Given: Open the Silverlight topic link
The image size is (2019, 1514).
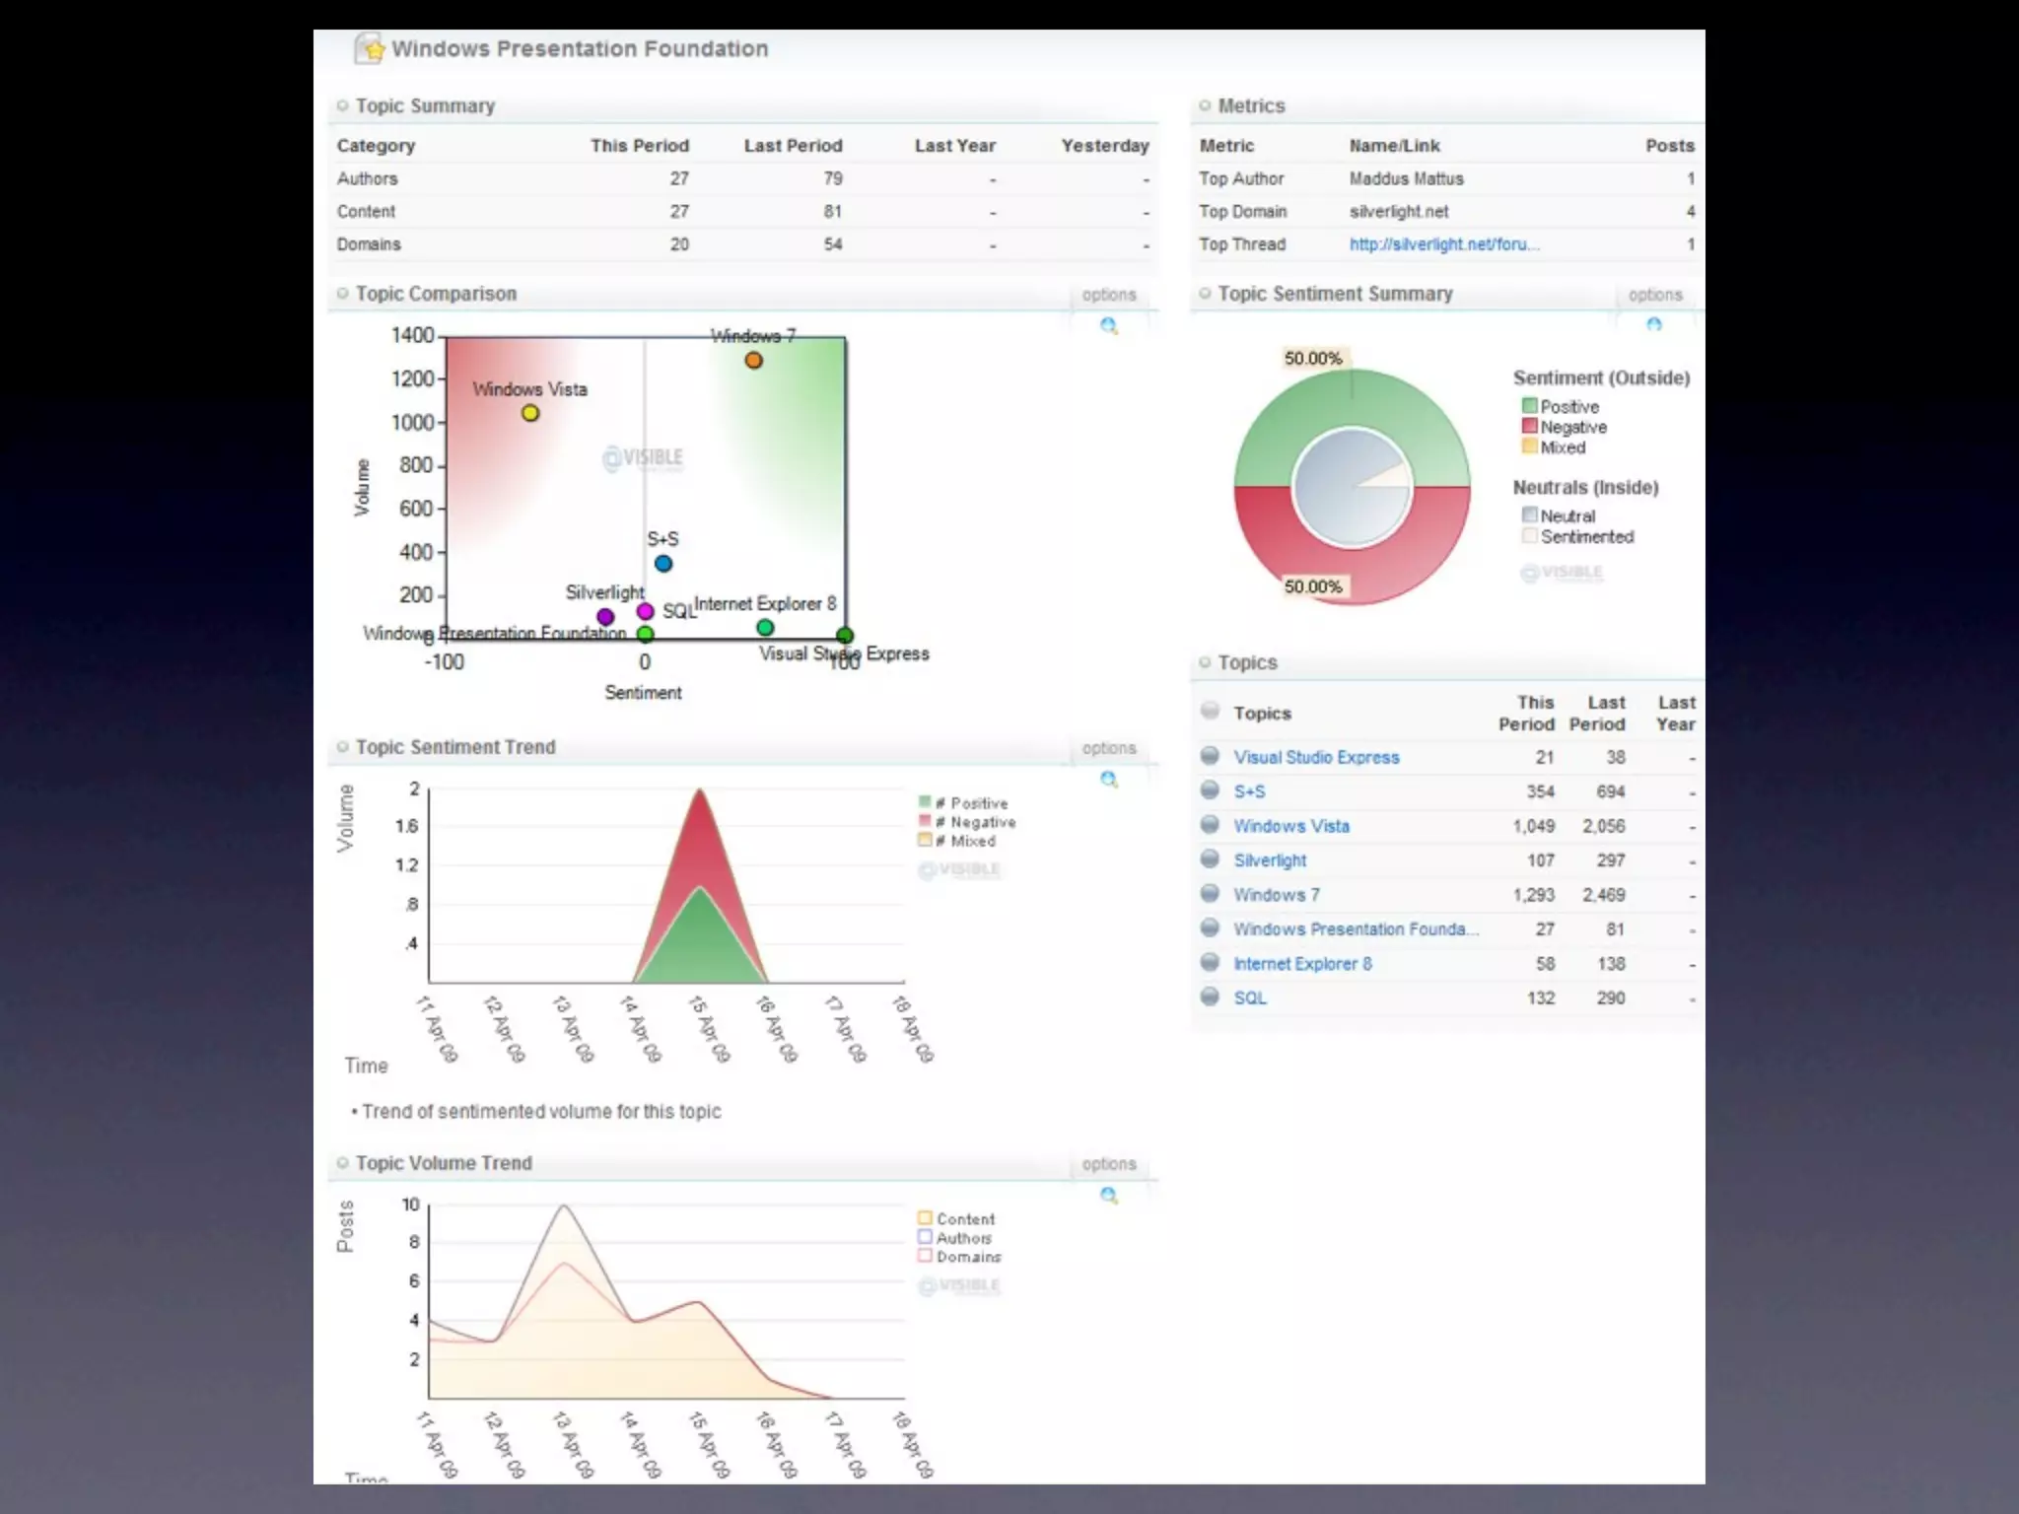Looking at the screenshot, I should click(x=1270, y=860).
